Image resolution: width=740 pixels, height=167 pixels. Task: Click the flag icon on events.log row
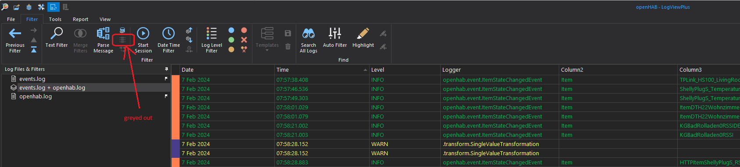tap(166, 79)
